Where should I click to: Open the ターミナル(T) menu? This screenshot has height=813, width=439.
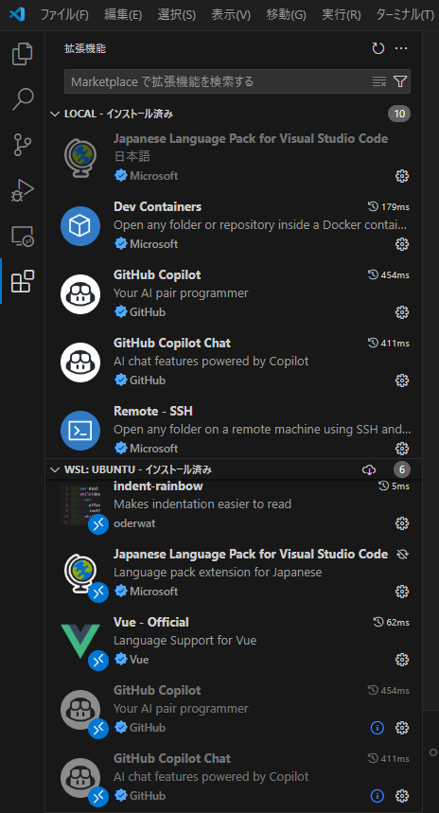click(405, 14)
